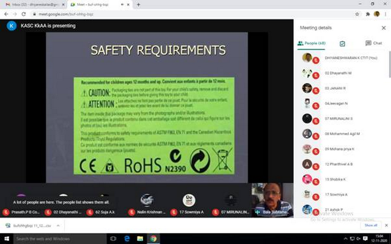Close the Meet browser tab

click(x=128, y=4)
